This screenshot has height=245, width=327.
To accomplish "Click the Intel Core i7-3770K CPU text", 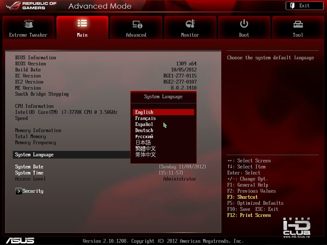I will 66,112.
